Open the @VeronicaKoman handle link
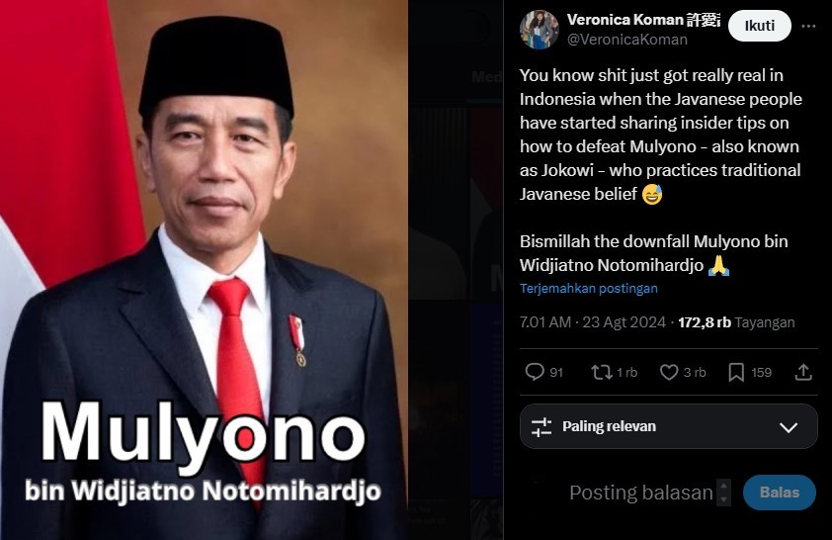 [627, 40]
